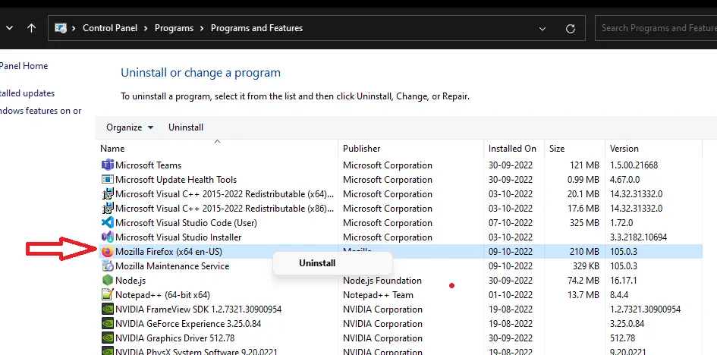717x355 pixels.
Task: Click the Microsoft Update Health Tools icon
Action: 107,180
